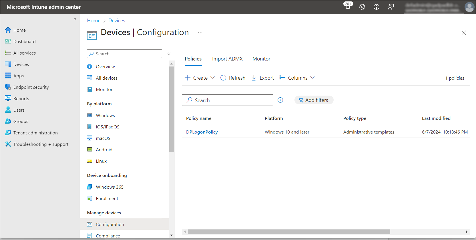Open the Columns dropdown

tap(297, 78)
